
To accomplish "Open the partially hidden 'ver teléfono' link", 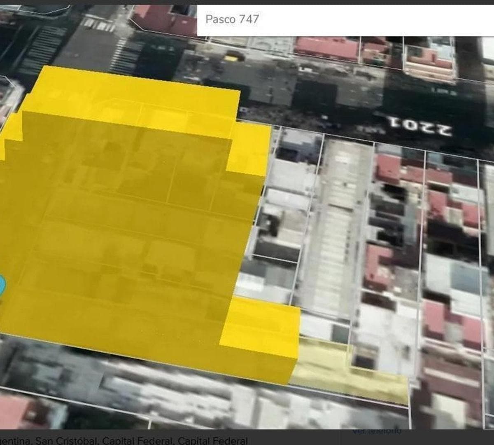I will pos(377,431).
